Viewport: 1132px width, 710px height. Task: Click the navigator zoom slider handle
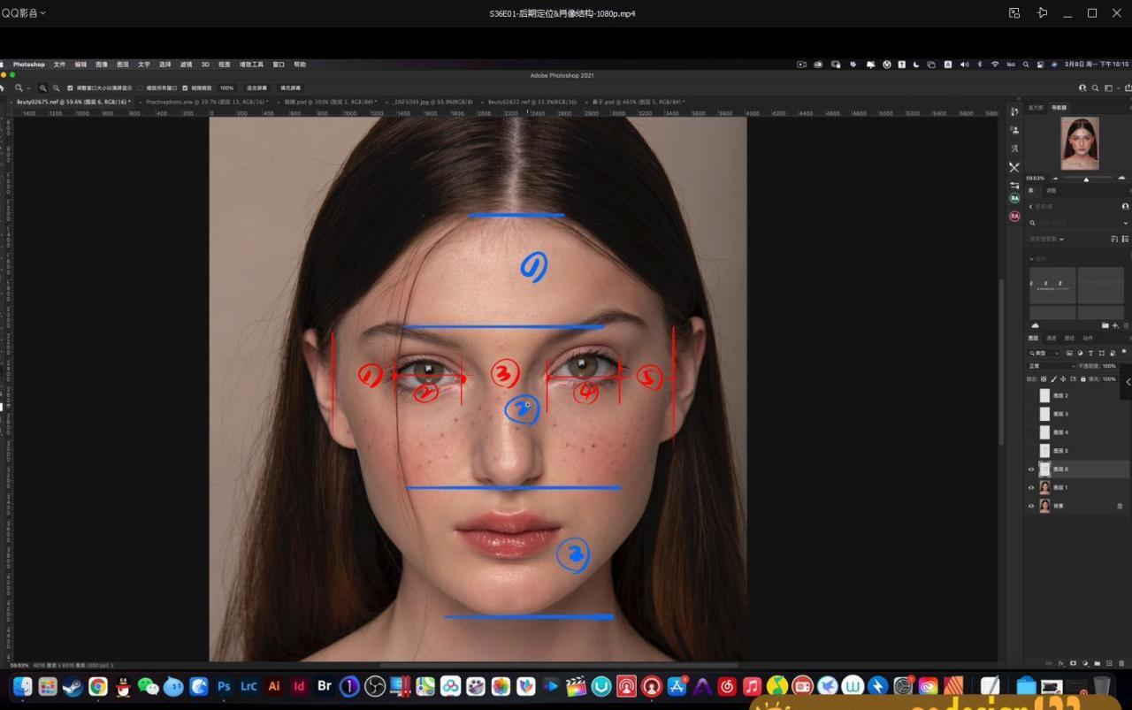(1086, 179)
